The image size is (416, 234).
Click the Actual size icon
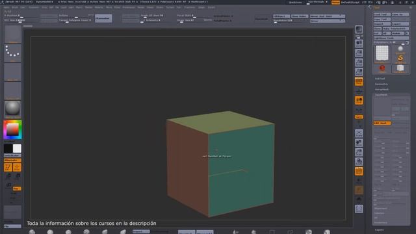pyautogui.click(x=359, y=62)
